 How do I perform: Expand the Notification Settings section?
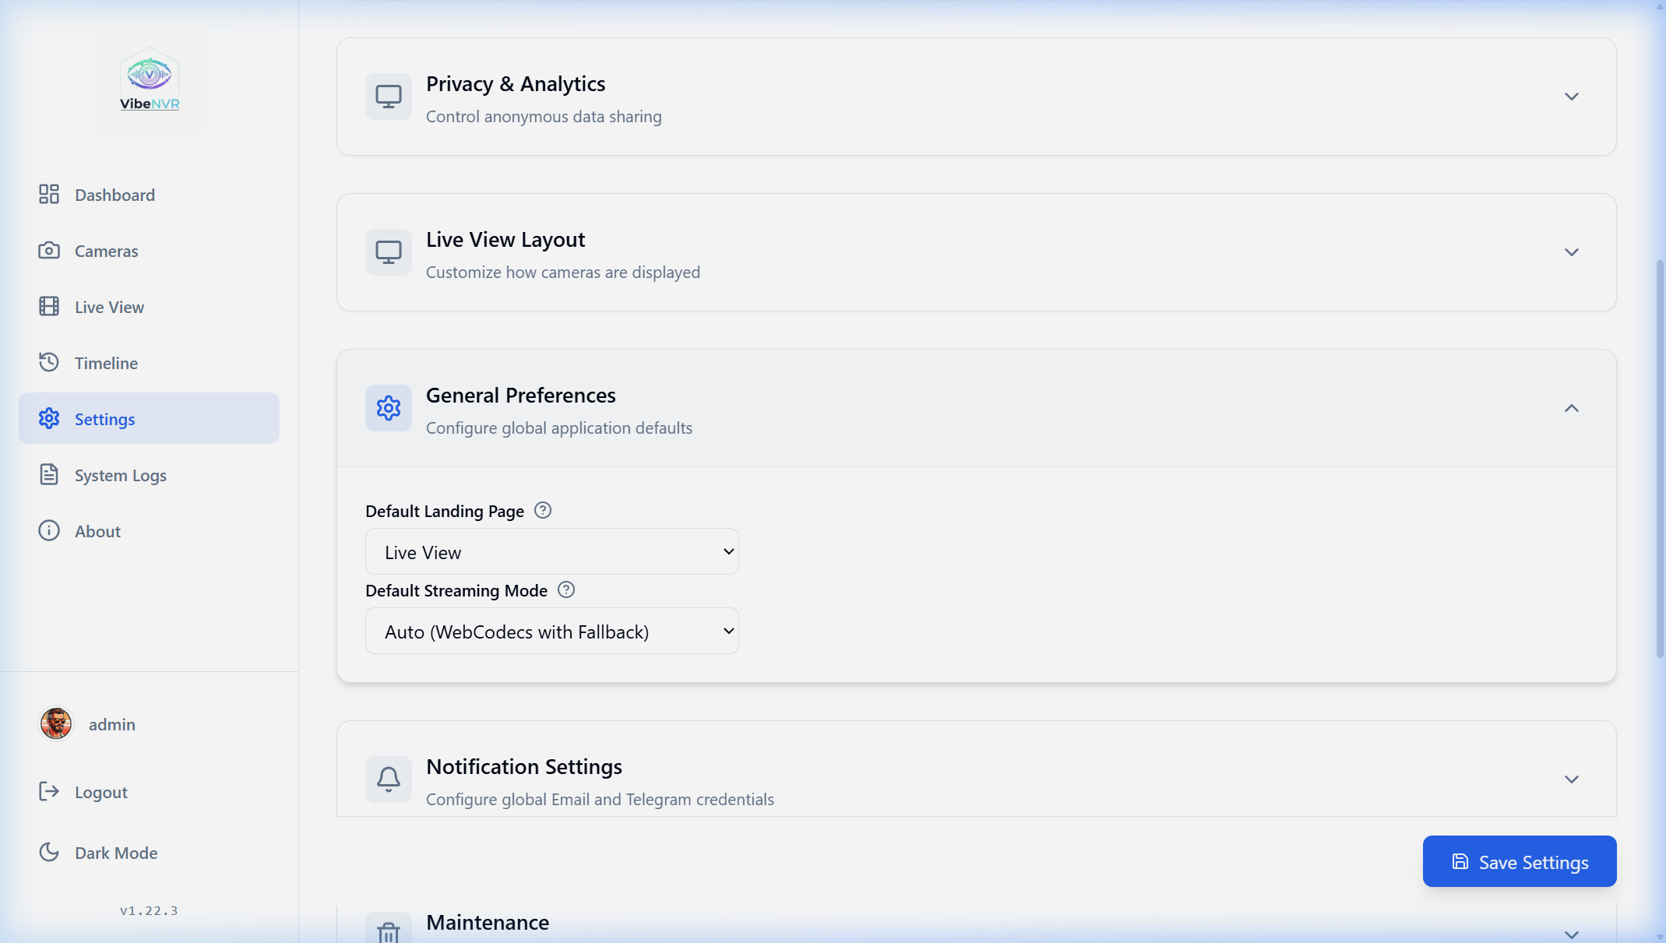click(1572, 779)
